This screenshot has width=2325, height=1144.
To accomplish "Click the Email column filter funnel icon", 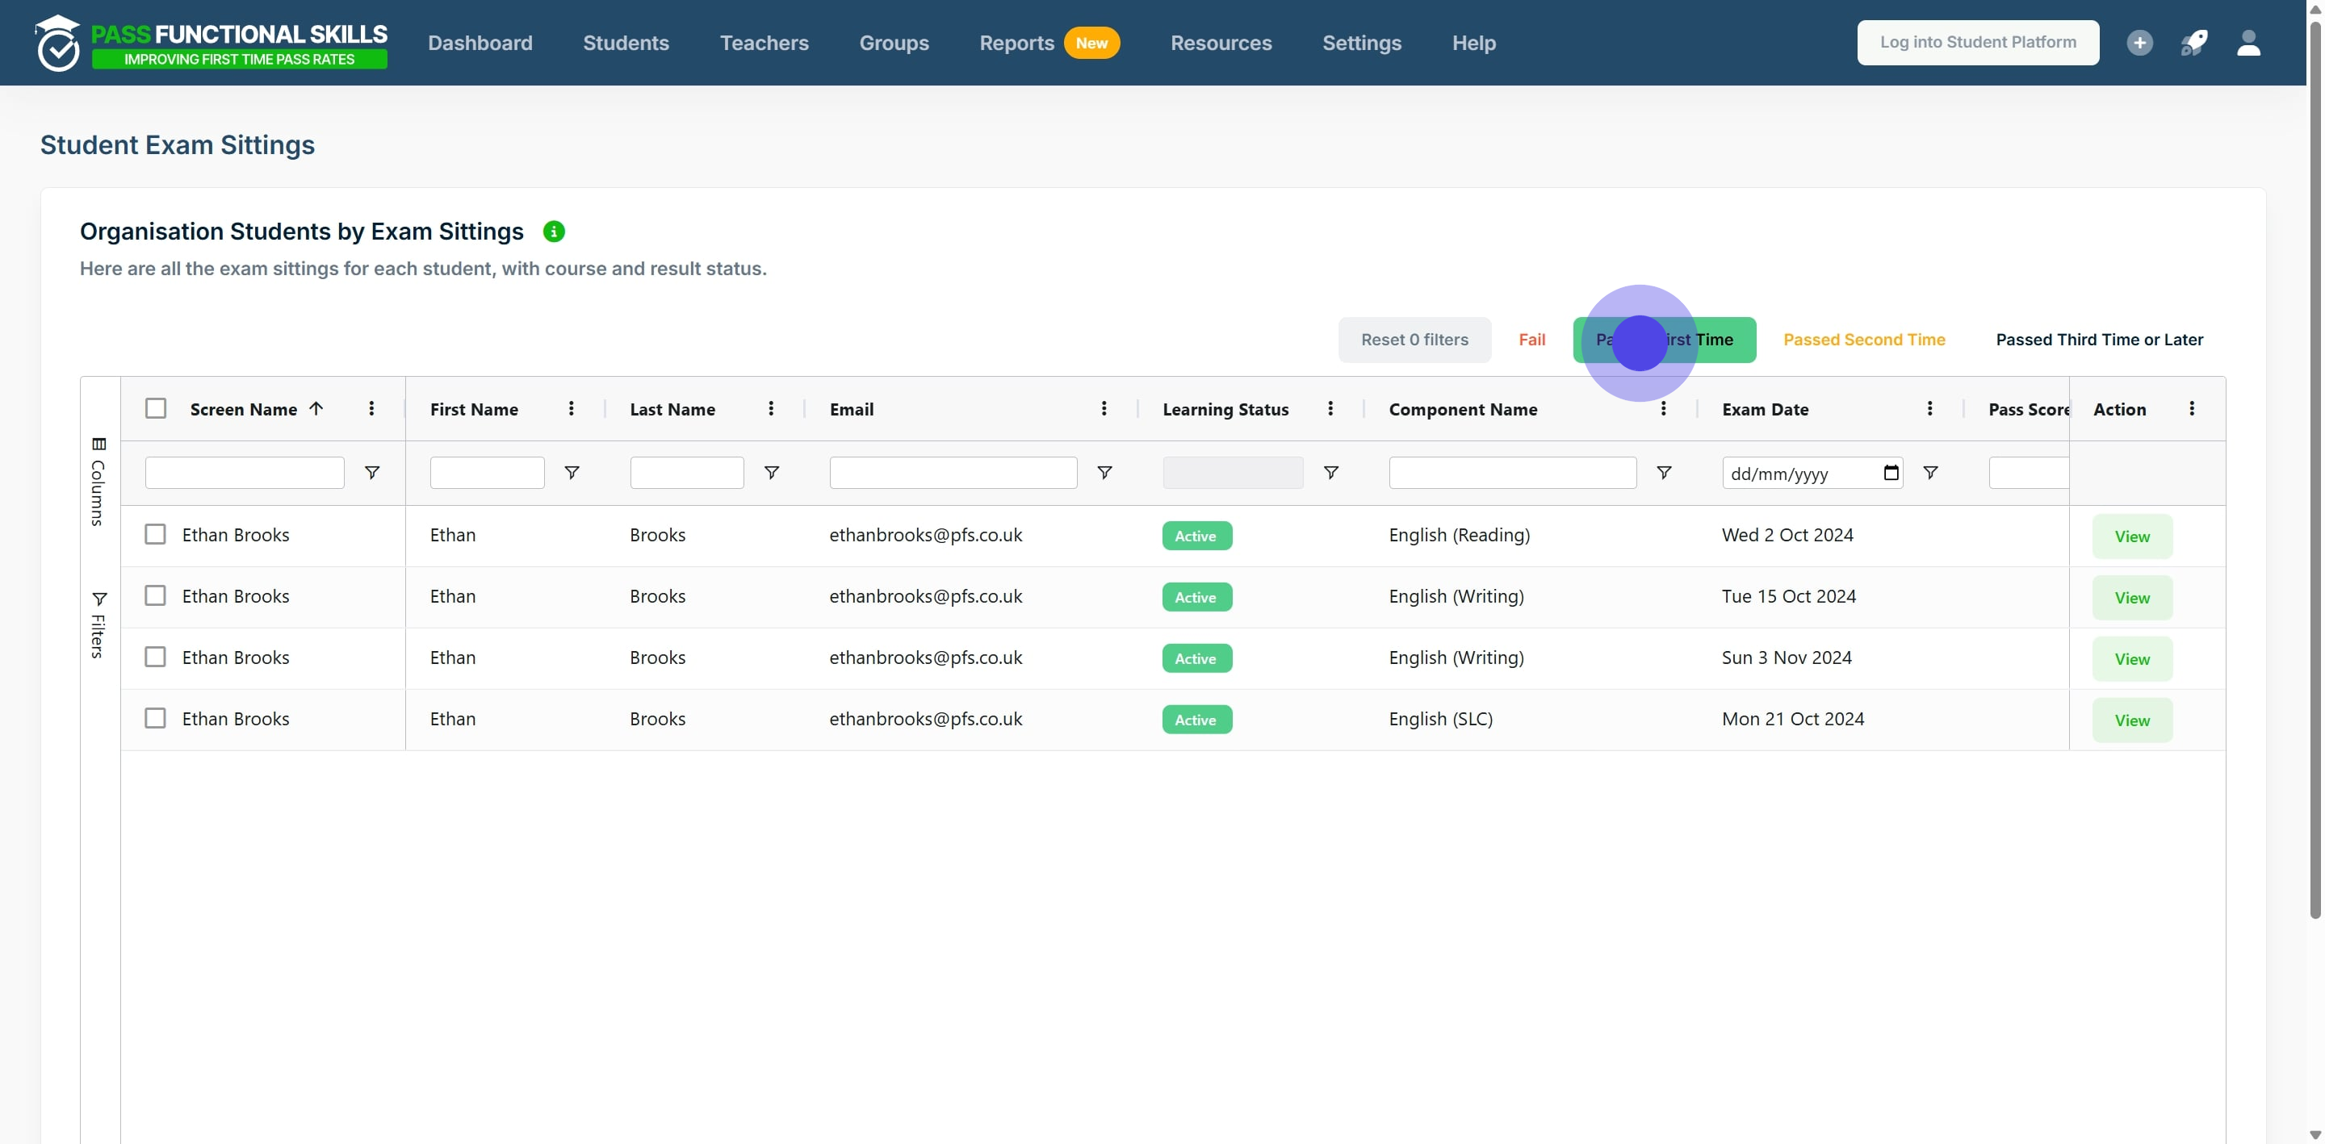I will 1104,473.
